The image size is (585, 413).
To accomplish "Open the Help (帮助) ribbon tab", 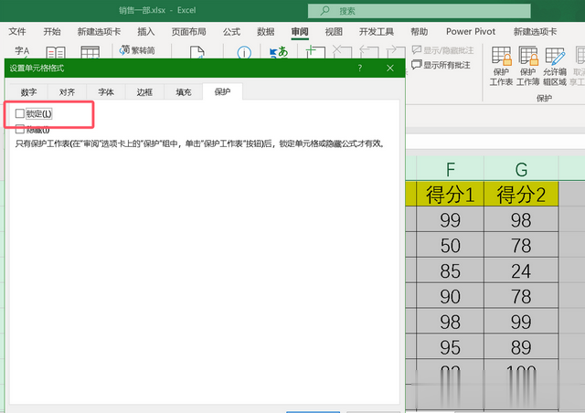I will pos(420,32).
